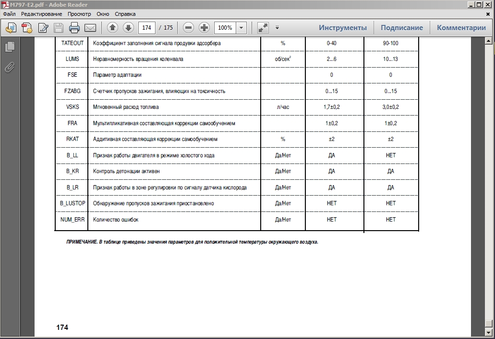The width and height of the screenshot is (495, 339).
Task: Open the Инструменты pane
Action: pyautogui.click(x=342, y=28)
